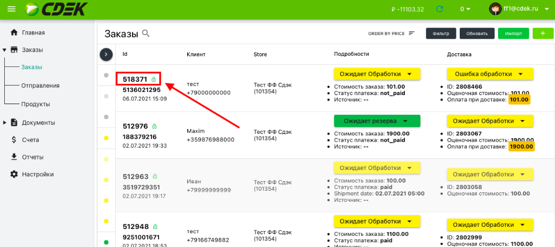Screen dimensions: 555x247
Task: Click the Доставка column header
Action: point(459,54)
